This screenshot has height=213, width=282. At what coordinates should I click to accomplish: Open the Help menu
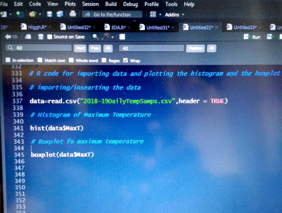(x=189, y=4)
